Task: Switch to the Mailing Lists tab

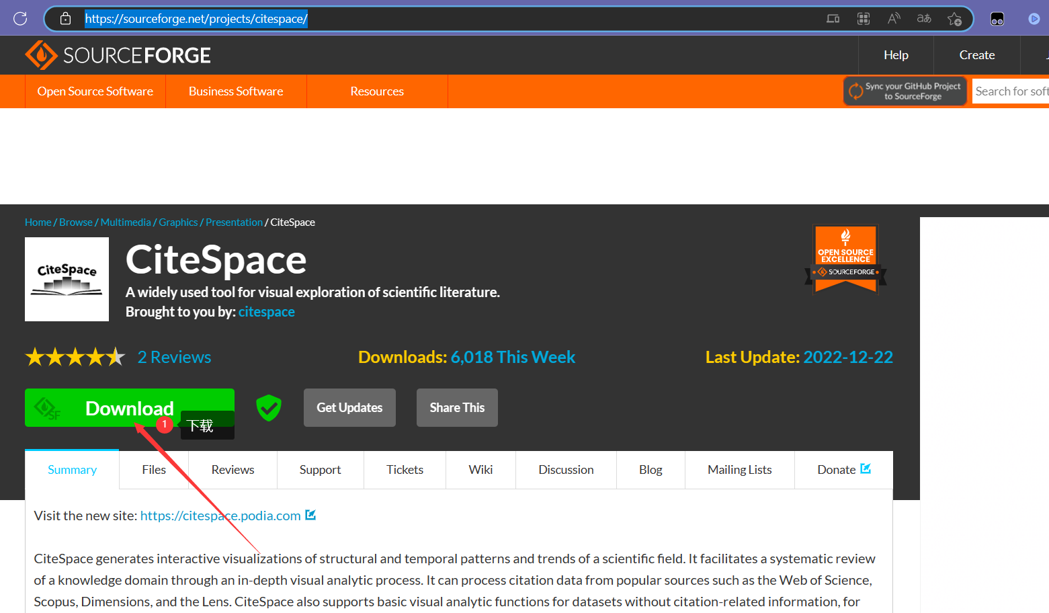Action: pyautogui.click(x=739, y=470)
